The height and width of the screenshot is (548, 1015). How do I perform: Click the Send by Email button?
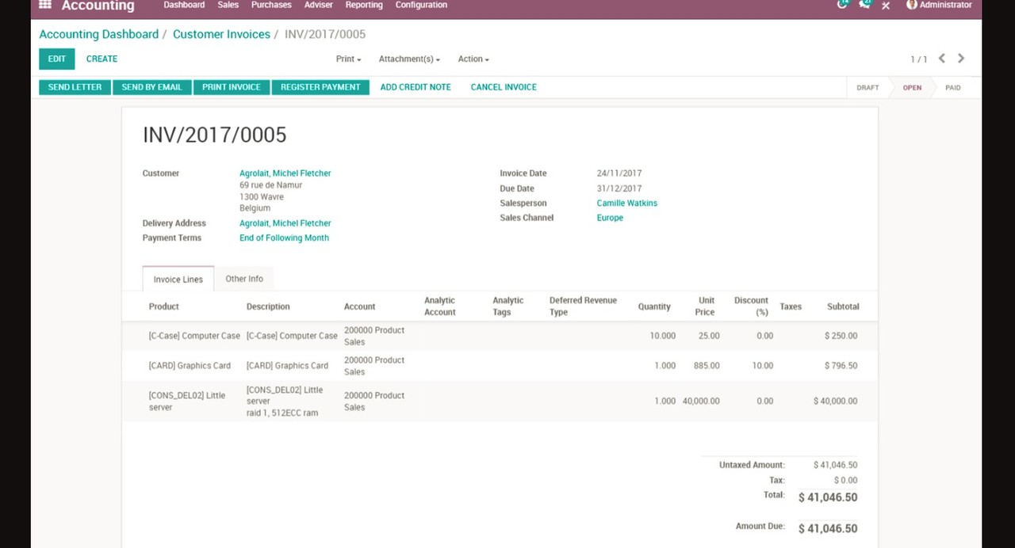pyautogui.click(x=151, y=87)
